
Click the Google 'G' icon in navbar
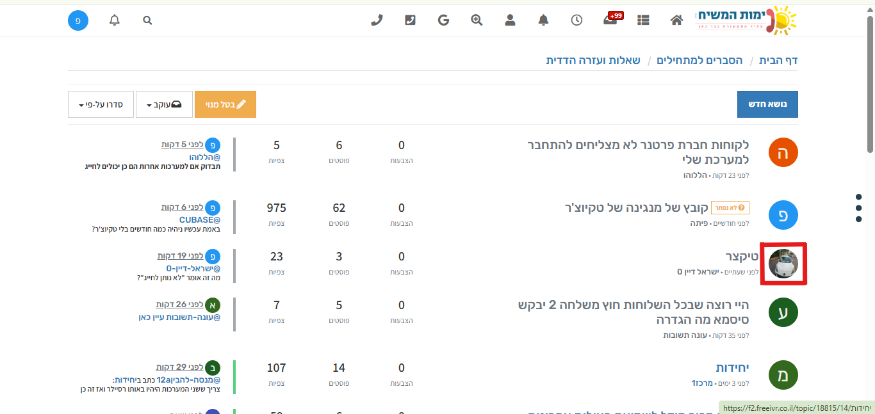443,20
